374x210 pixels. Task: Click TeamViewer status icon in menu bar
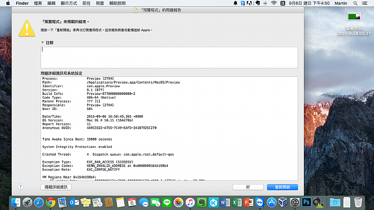[243, 3]
